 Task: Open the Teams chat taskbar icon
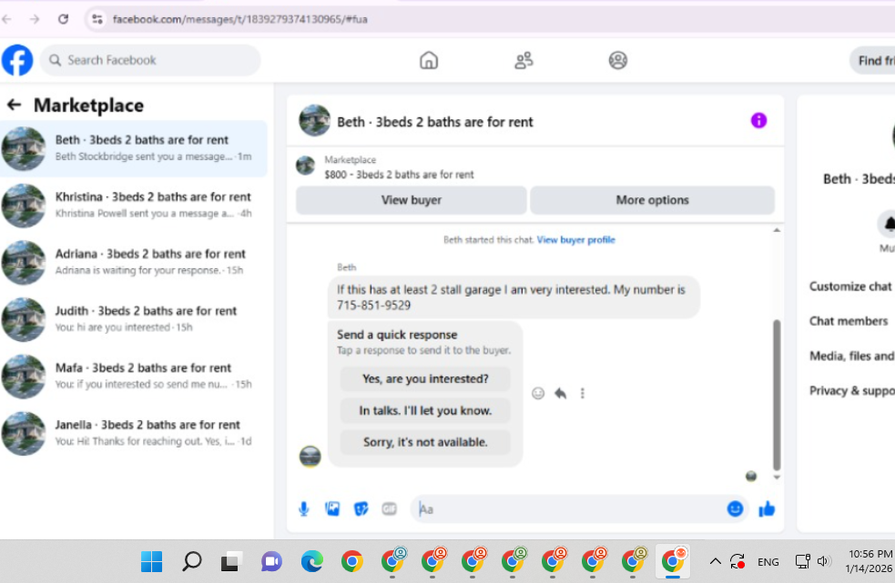click(x=271, y=562)
